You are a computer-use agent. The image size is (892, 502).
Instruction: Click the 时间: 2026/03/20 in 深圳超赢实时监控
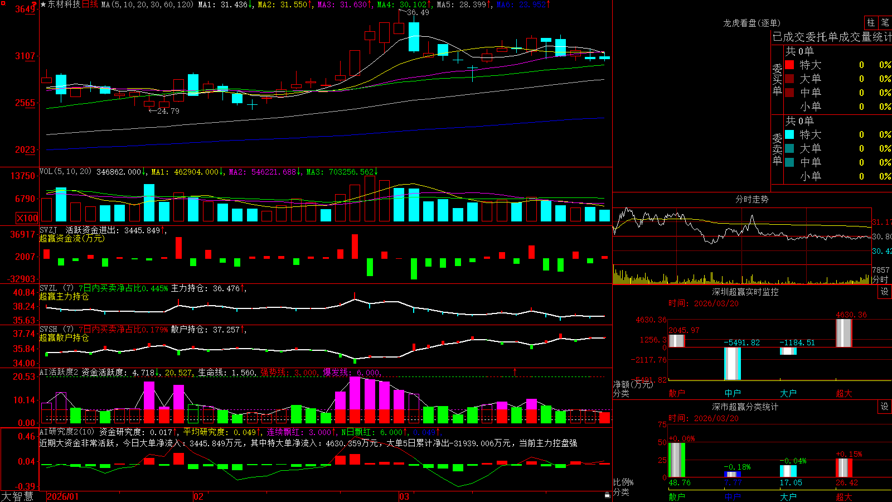704,303
